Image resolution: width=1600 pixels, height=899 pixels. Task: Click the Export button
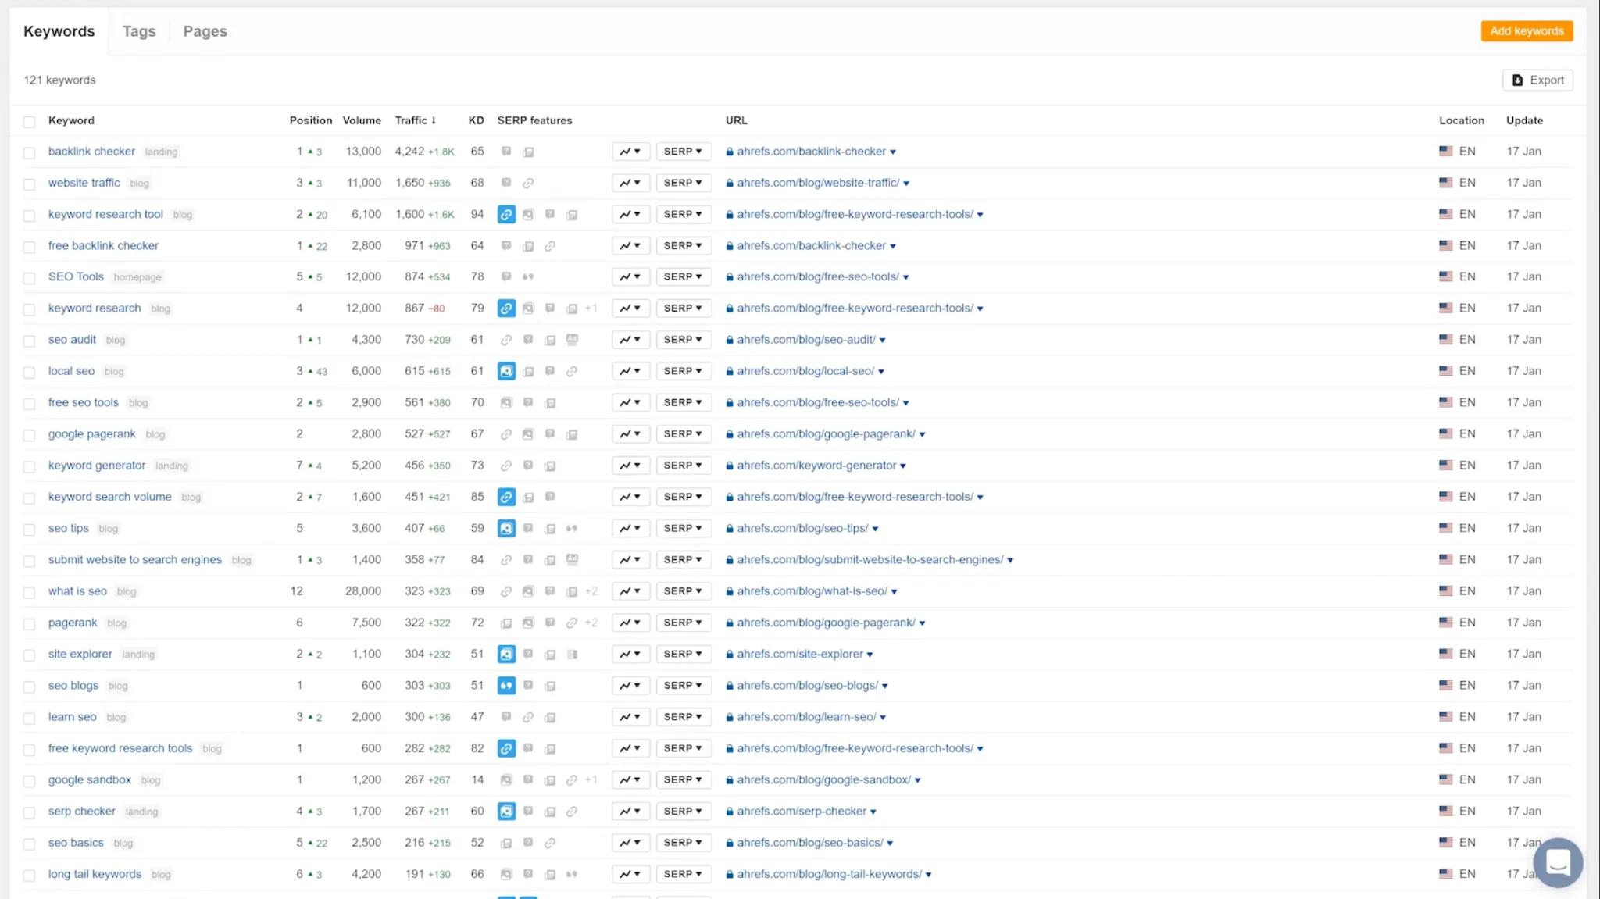tap(1537, 80)
